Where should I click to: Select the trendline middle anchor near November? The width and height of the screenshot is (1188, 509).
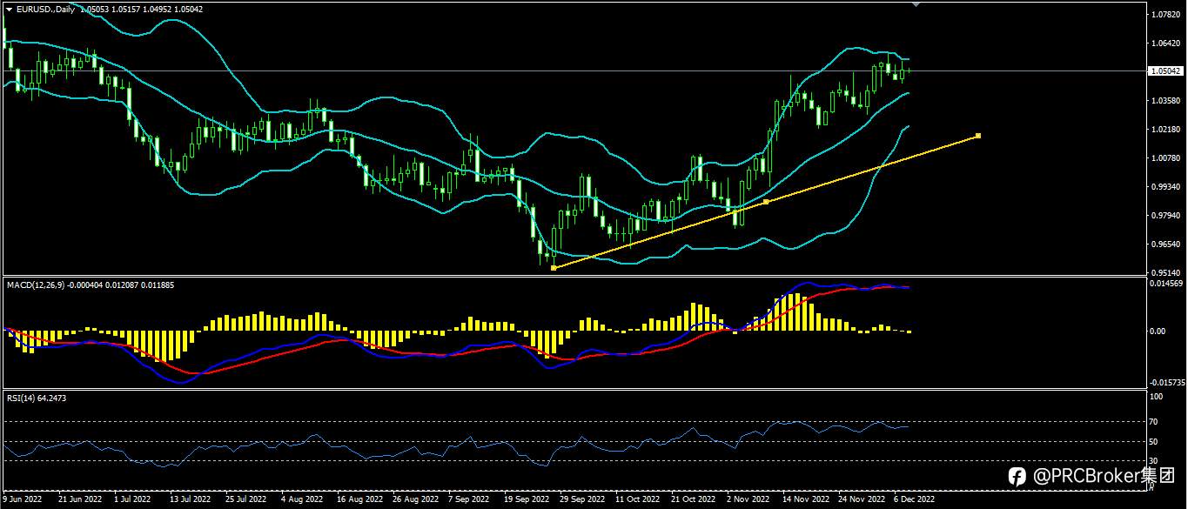click(x=766, y=201)
